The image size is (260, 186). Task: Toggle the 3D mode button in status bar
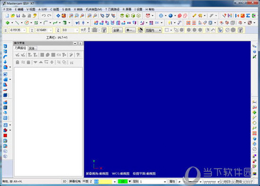64,182
